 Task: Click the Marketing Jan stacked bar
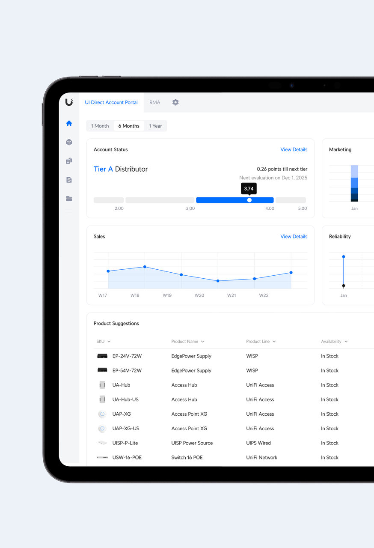coord(354,183)
